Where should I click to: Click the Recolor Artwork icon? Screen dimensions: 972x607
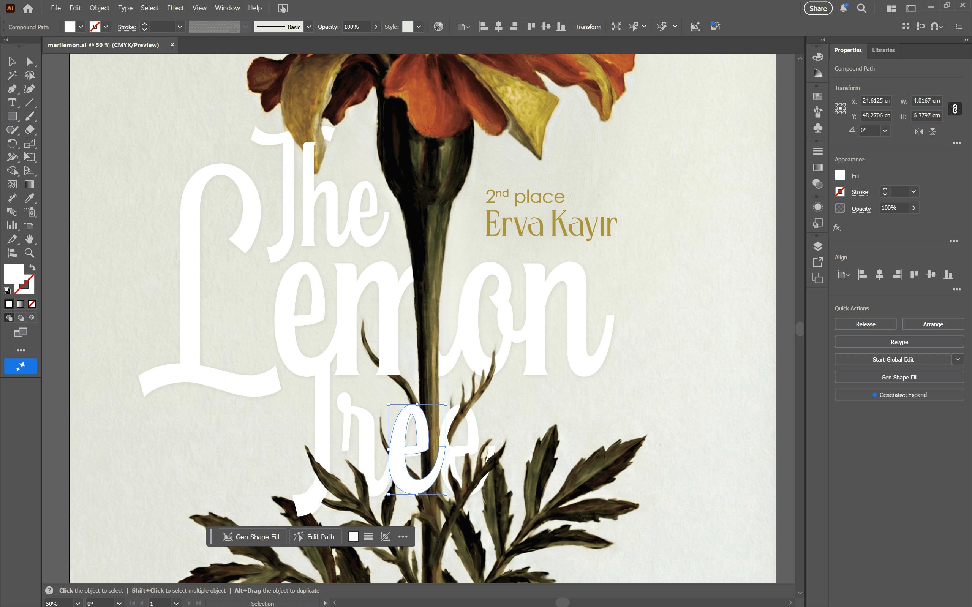pos(438,27)
